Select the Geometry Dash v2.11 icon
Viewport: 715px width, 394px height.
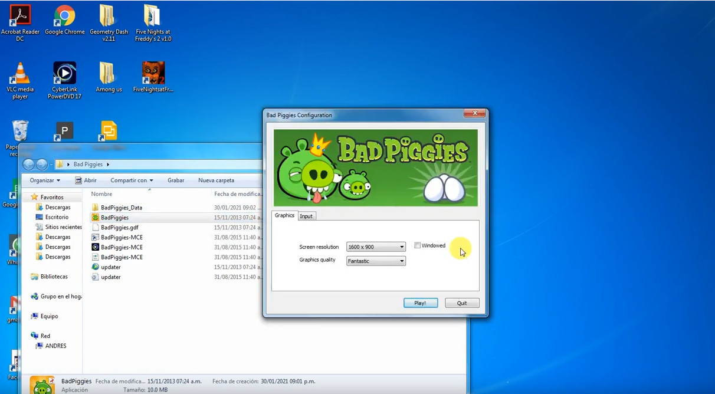pos(108,18)
